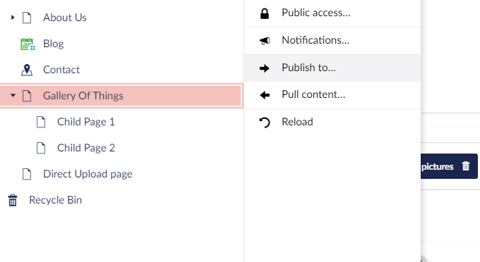Click the Recycle Bin trash icon
Screen dimensions: 480x262
(x=13, y=200)
